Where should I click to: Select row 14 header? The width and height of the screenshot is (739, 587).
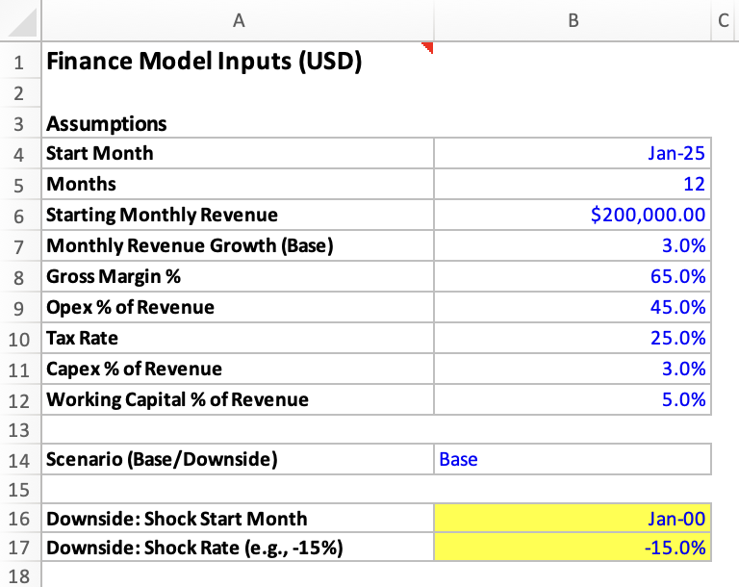pyautogui.click(x=19, y=459)
